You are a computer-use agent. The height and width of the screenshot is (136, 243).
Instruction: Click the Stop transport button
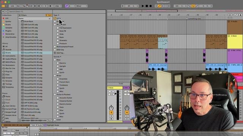pyautogui.click(x=147, y=6)
